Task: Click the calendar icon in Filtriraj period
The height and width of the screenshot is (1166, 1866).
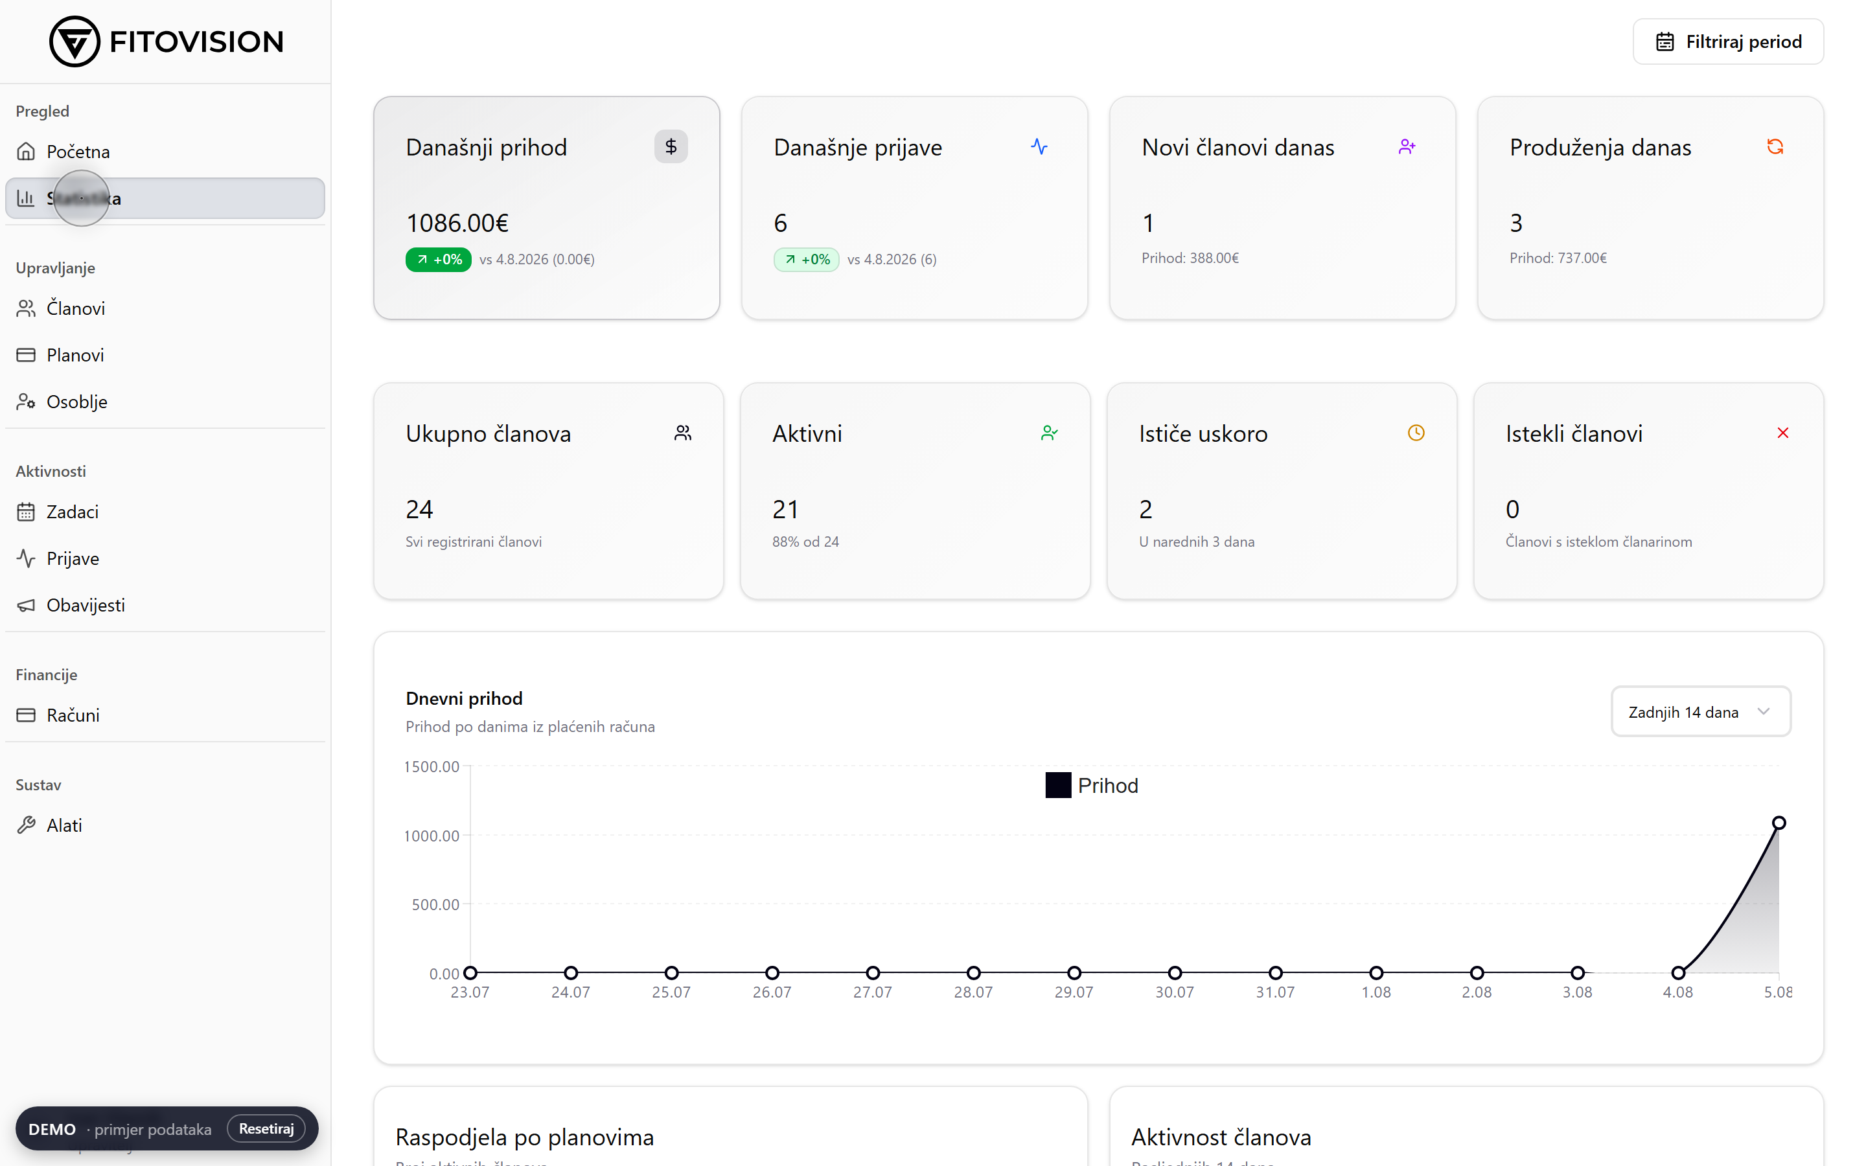Action: [1664, 41]
